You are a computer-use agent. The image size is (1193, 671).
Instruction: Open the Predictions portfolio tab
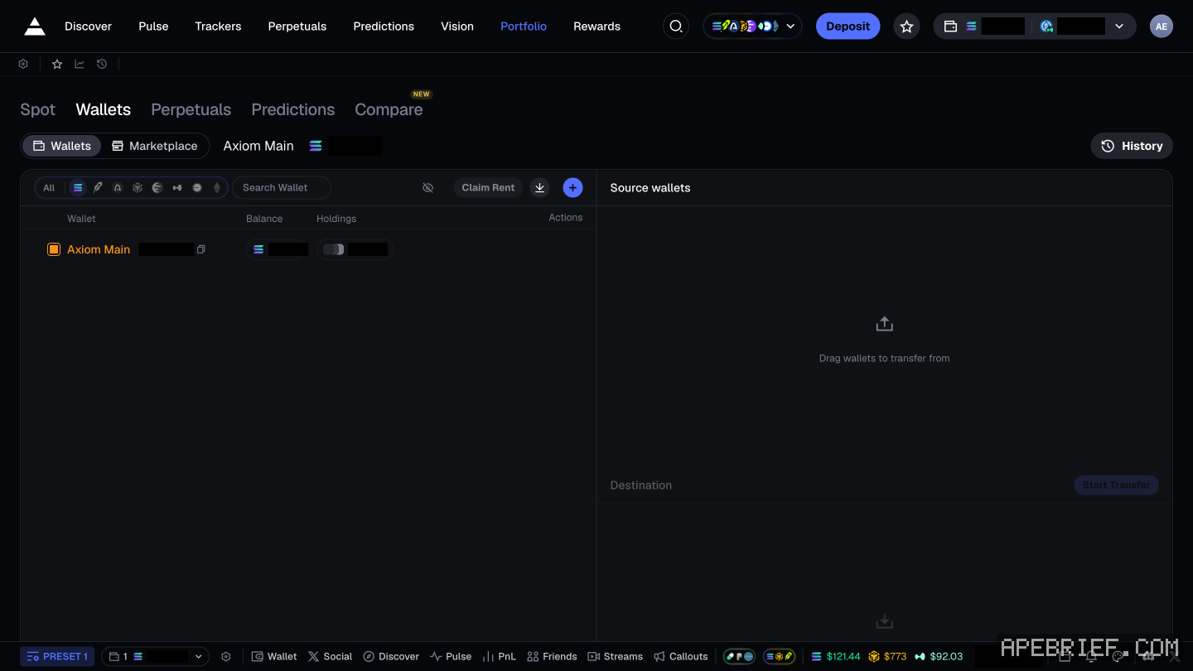[x=293, y=109]
